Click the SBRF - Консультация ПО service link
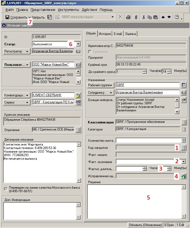Image resolution: width=190 pixels, height=228 pixels. 53,102
